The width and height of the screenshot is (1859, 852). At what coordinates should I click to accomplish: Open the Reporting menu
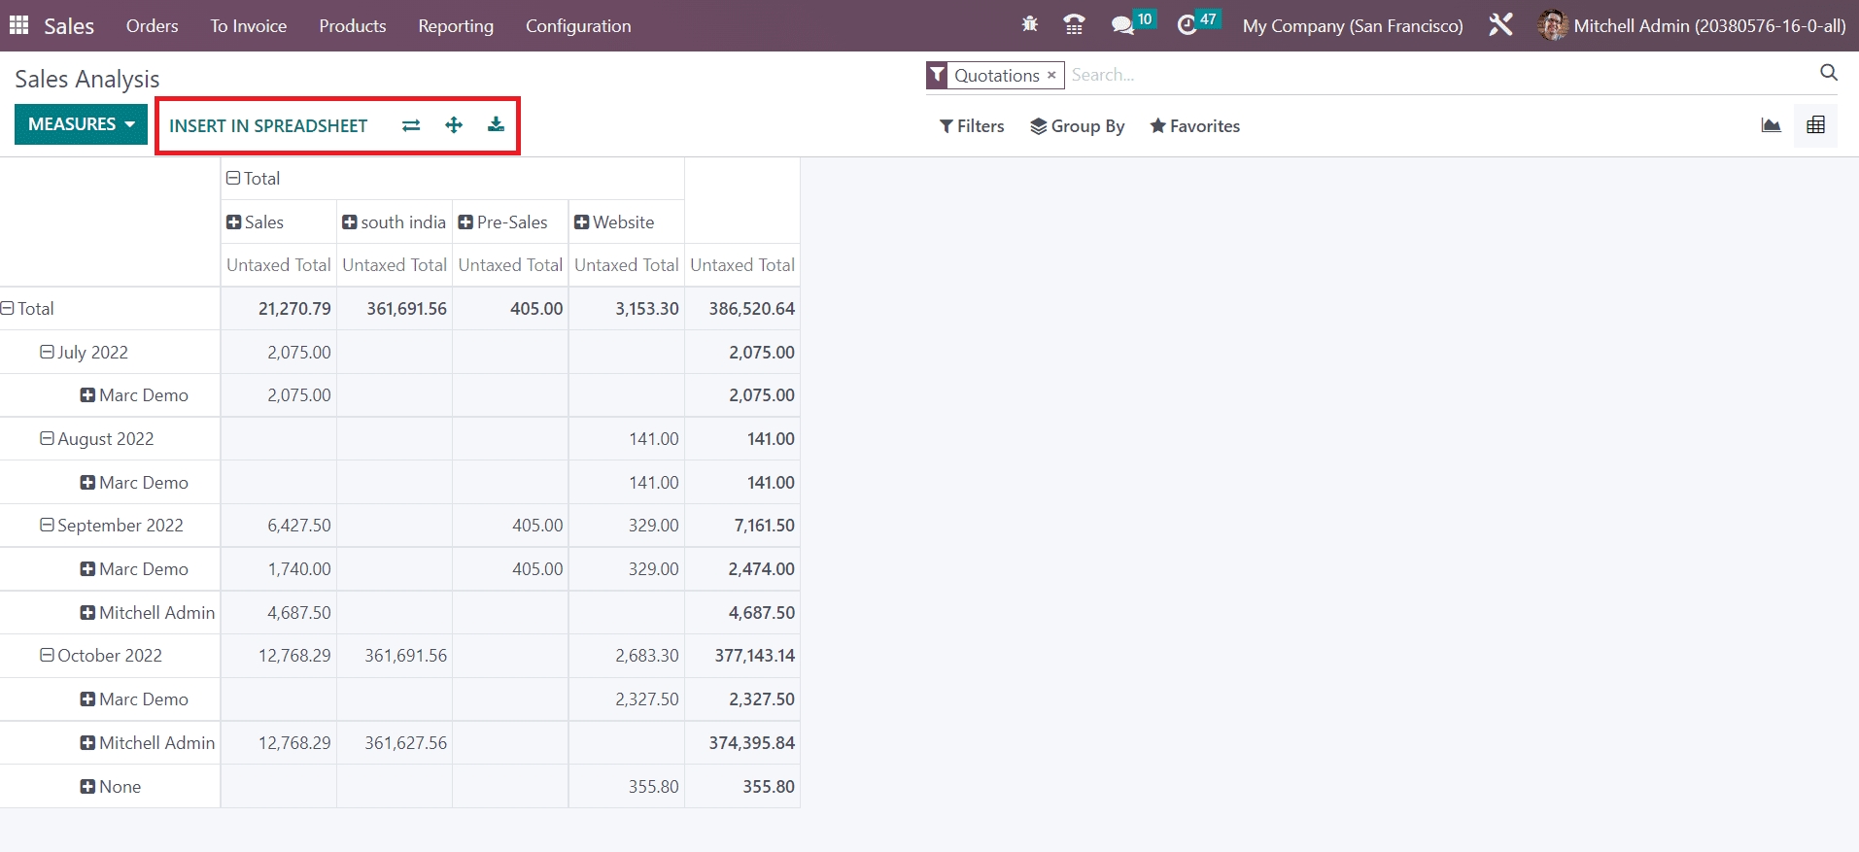pos(455,26)
